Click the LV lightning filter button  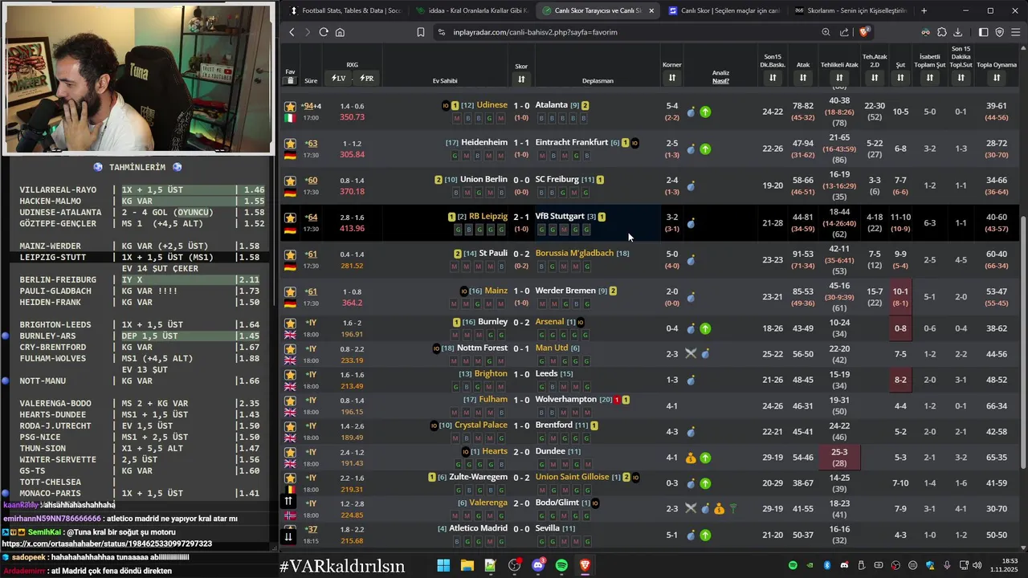pos(338,78)
